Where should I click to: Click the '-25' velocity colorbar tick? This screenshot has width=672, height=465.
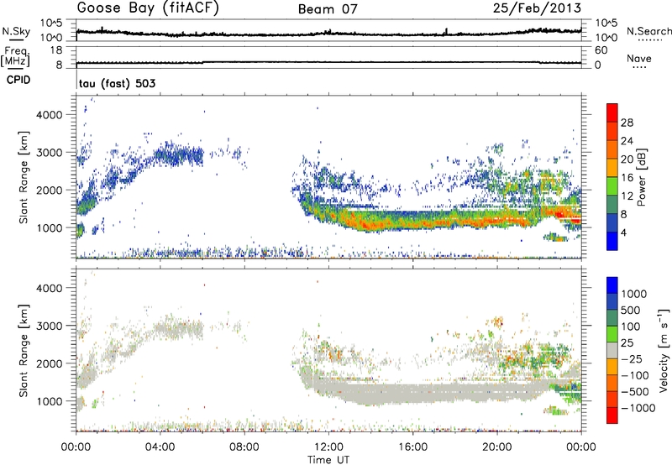click(x=632, y=358)
